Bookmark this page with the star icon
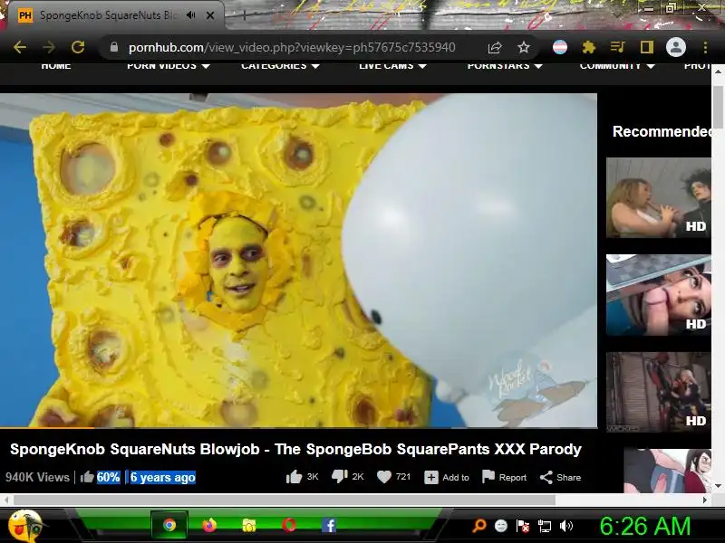725x543 pixels. 524,47
